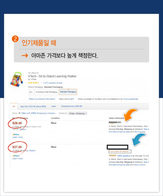The image size is (163, 196).
Task: Switch to the New from $18.46 tab
Action: [x=33, y=106]
